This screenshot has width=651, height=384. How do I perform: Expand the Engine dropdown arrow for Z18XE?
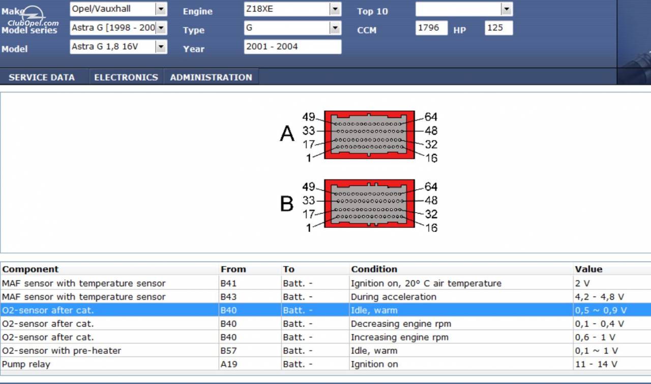coord(335,9)
